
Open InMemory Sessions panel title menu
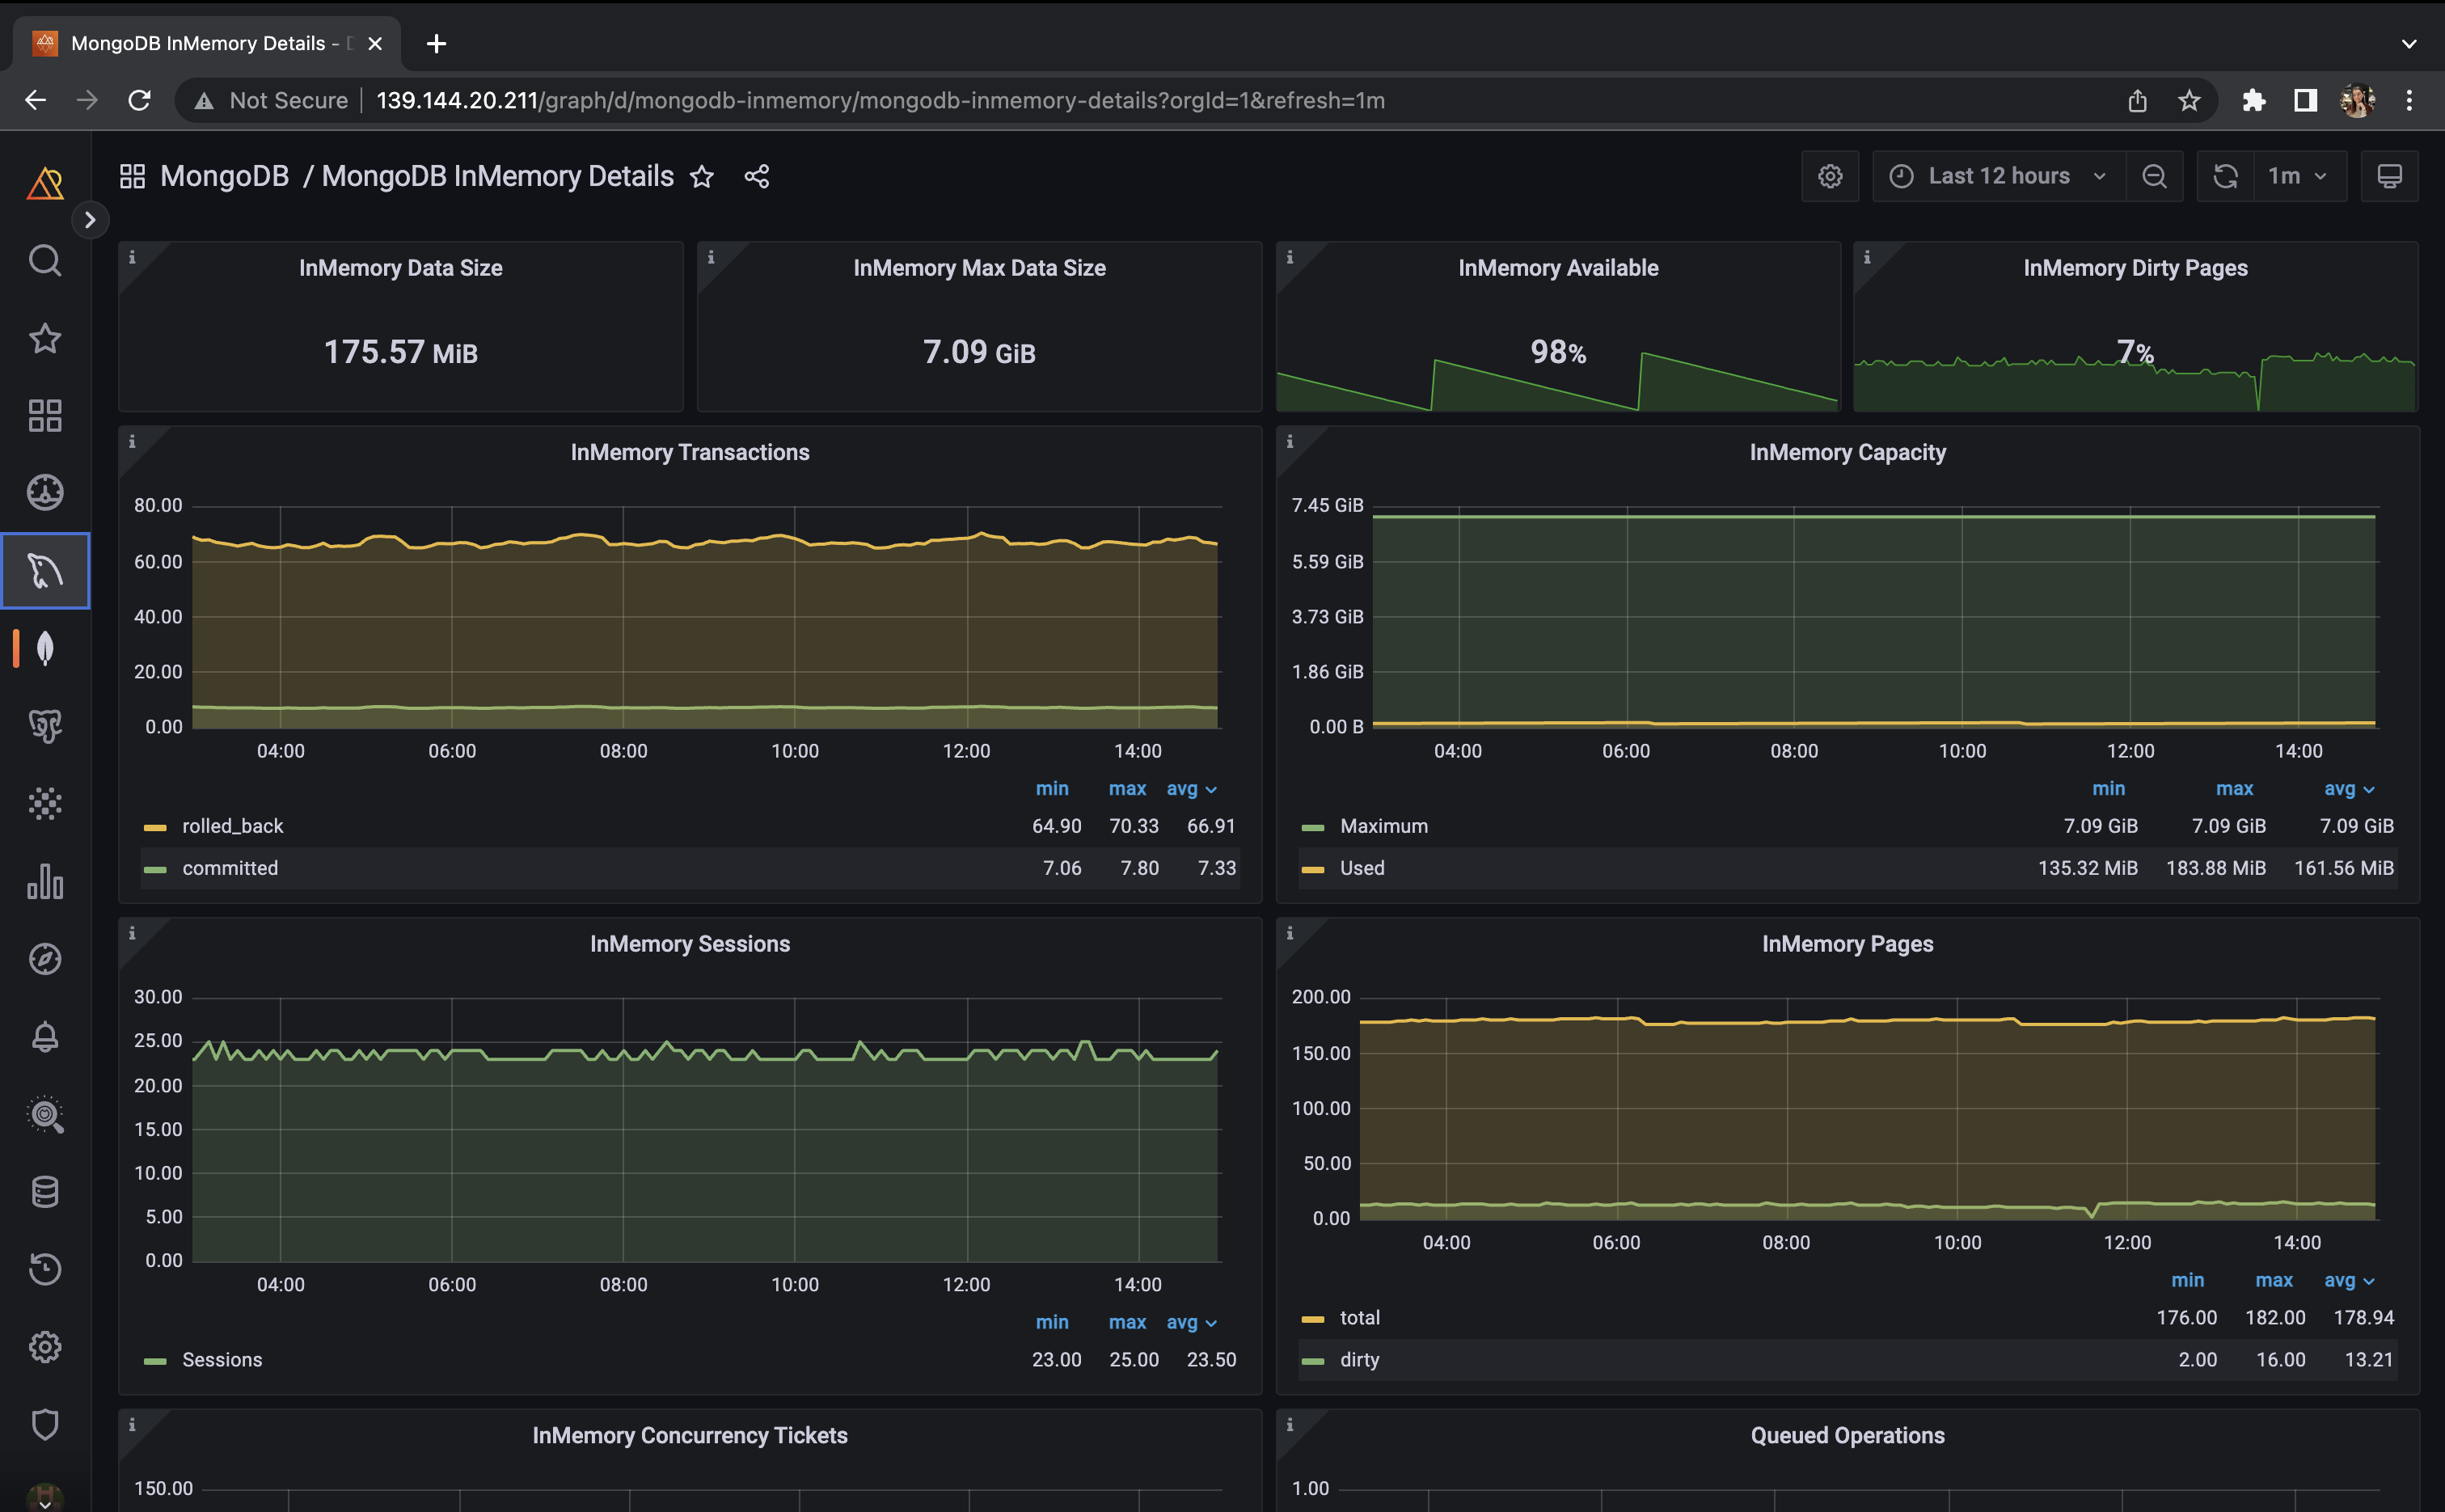(690, 944)
